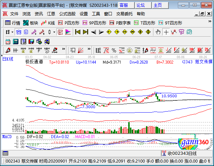The image size is (214, 166).
Task: Restore the inner child window
Action: [x=202, y=14]
